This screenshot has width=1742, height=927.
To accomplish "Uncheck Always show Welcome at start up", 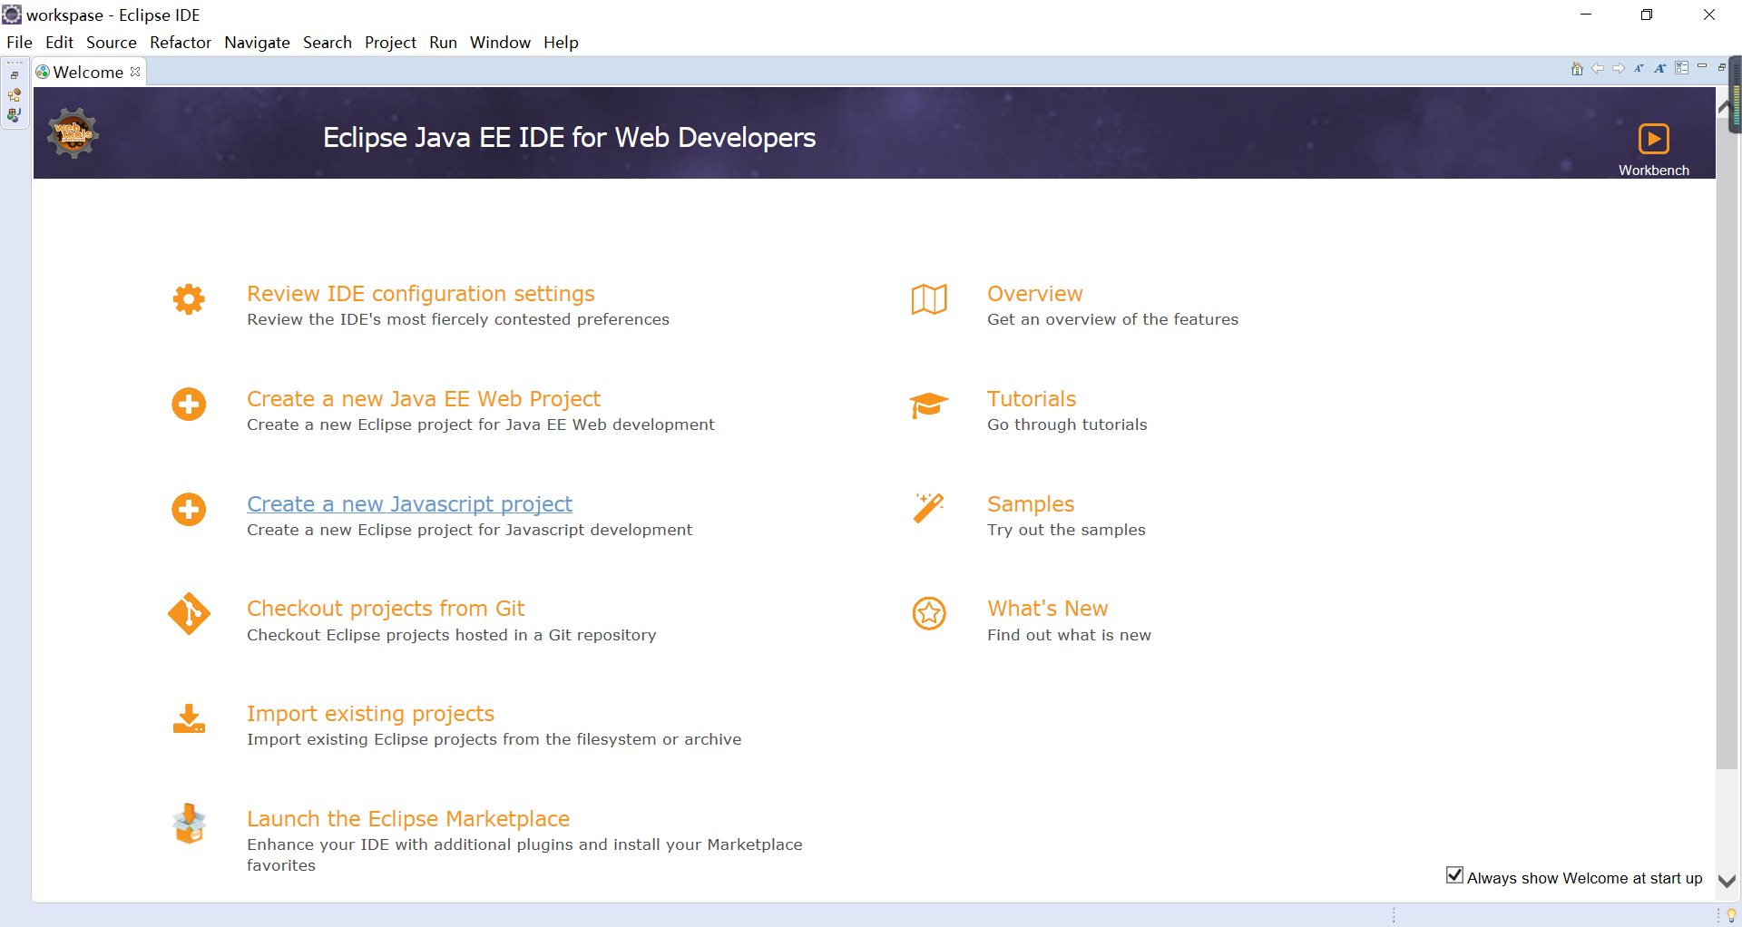I will [1454, 875].
